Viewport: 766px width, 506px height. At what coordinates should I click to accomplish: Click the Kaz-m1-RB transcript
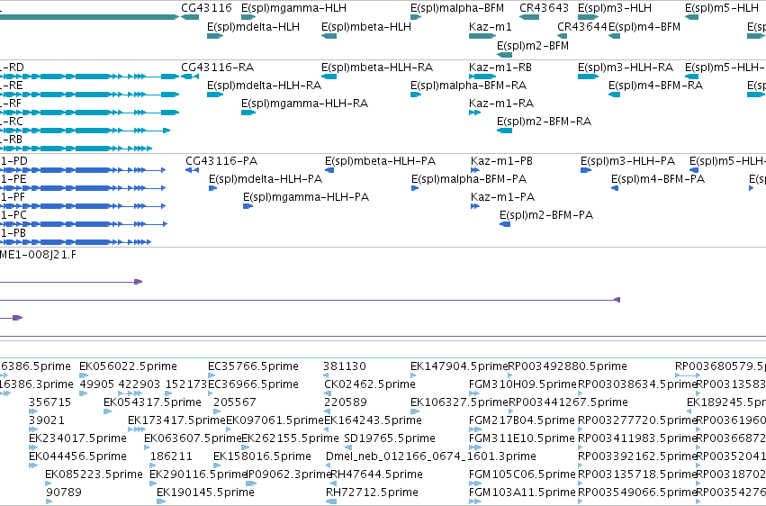point(482,77)
